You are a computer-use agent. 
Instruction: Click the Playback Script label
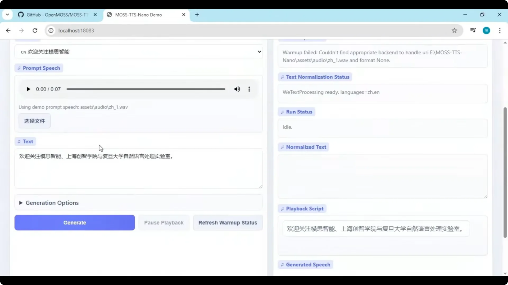point(302,209)
